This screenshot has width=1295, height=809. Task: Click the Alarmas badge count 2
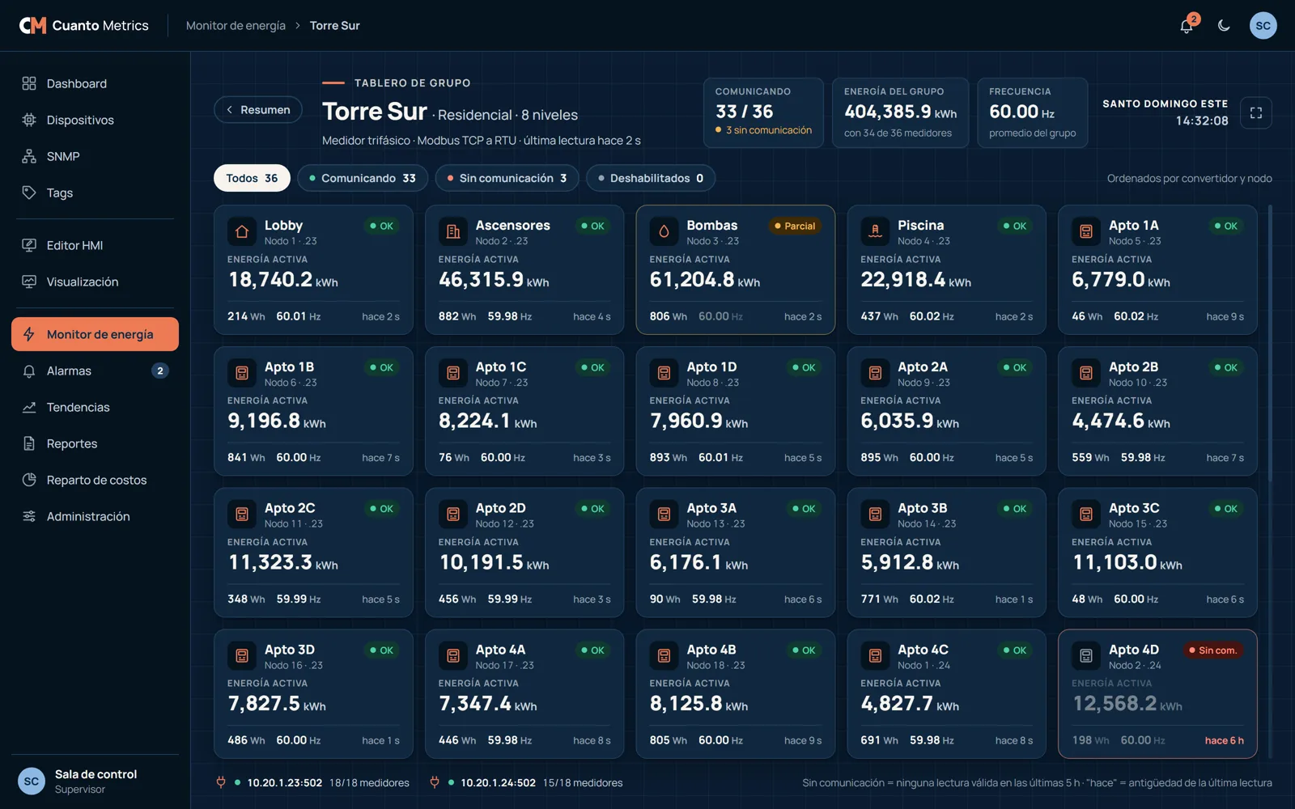point(160,371)
